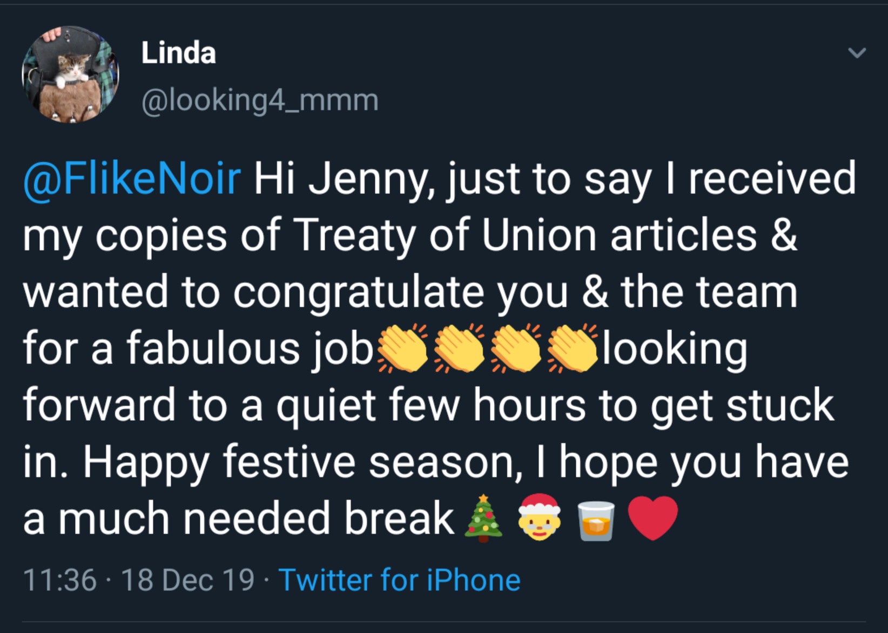This screenshot has width=888, height=633.
Task: Click the phrase Happy festive season
Action: (301, 462)
